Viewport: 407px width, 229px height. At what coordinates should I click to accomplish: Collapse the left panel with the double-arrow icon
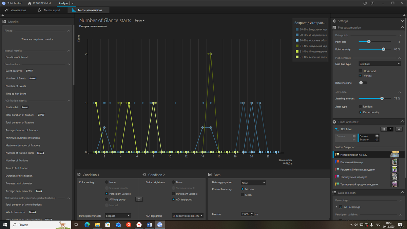3,16
